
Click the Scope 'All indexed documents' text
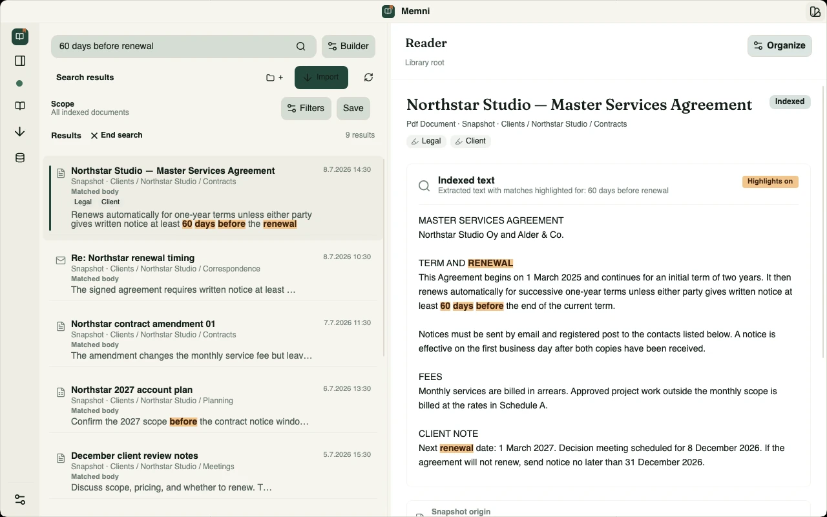pos(90,112)
